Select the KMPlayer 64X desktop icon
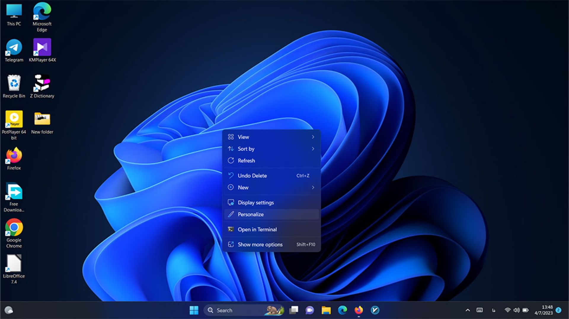The width and height of the screenshot is (569, 319). point(42,47)
